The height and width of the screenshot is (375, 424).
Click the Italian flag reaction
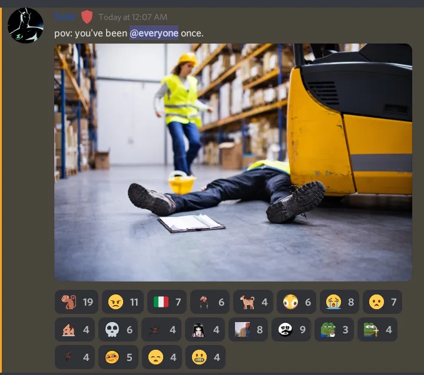click(167, 302)
